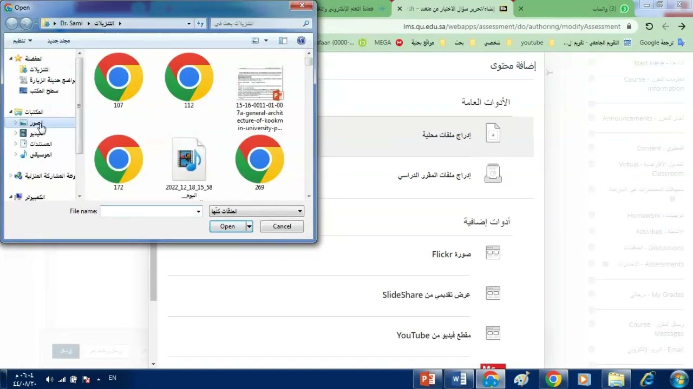Image resolution: width=693 pixels, height=389 pixels.
Task: Open Paint from the taskbar
Action: point(522,379)
